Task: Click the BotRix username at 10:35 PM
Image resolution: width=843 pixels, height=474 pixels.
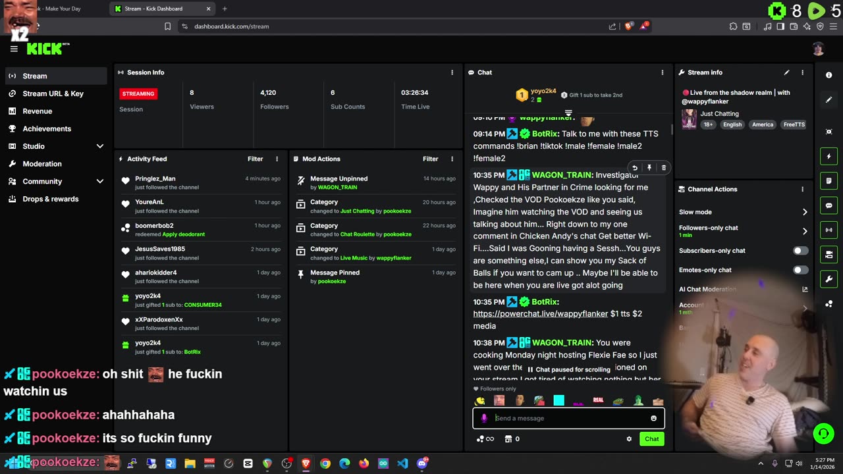Action: point(545,302)
